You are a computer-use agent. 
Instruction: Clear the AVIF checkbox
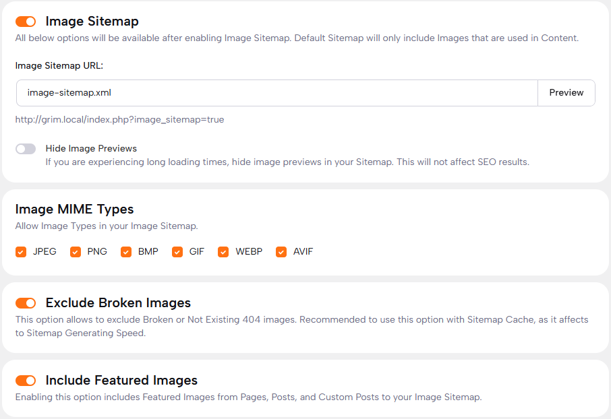pyautogui.click(x=281, y=252)
